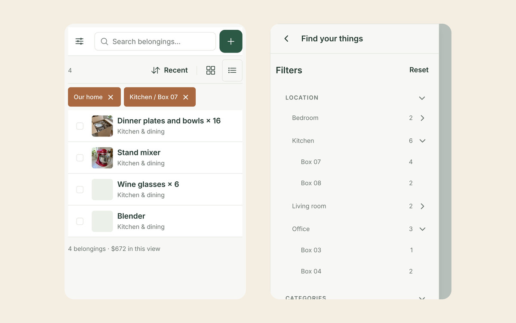This screenshot has width=516, height=323.
Task: Click the Find your things title
Action: pos(332,39)
